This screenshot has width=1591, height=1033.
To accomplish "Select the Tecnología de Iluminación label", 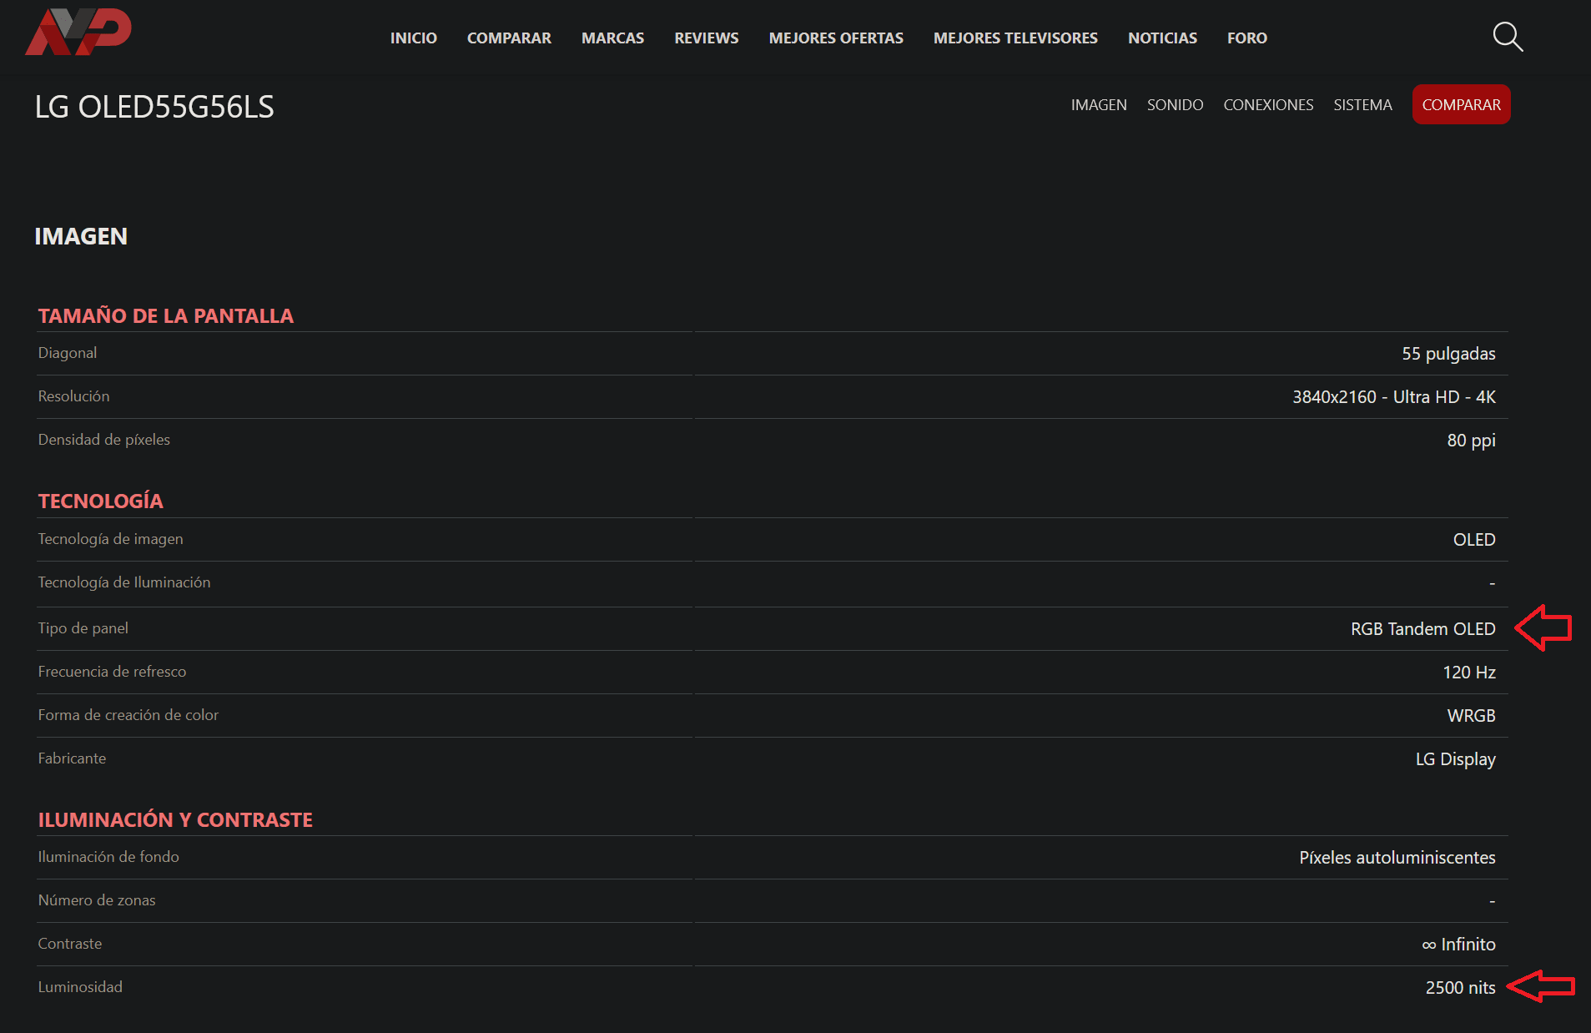I will tap(124, 582).
